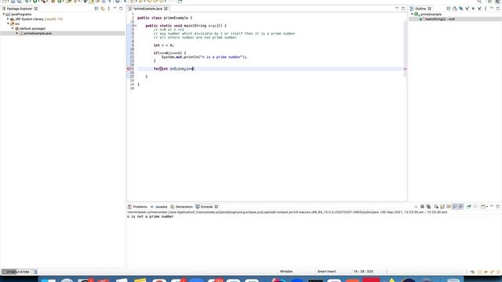Click the editor overview ruler error mark
Image resolution: width=502 pixels, height=282 pixels.
(x=405, y=69)
